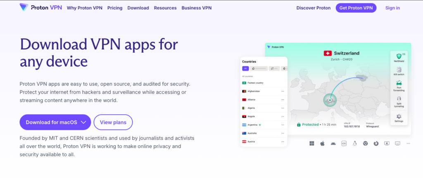423x183 pixels.
Task: Select the Fastest country row
Action: (263, 83)
